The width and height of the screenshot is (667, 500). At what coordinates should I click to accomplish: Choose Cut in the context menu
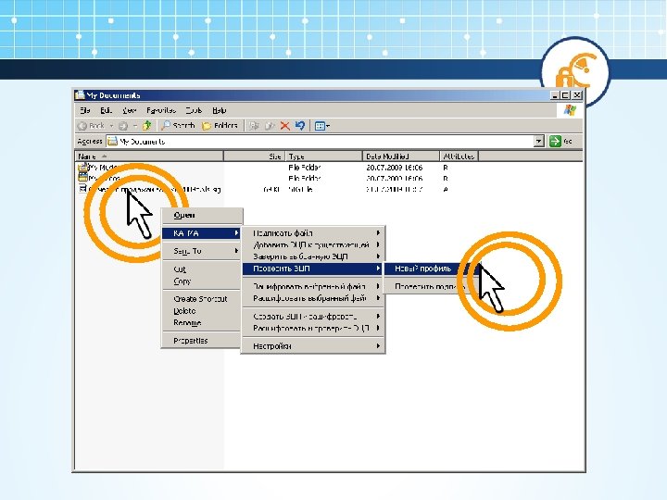click(x=202, y=269)
